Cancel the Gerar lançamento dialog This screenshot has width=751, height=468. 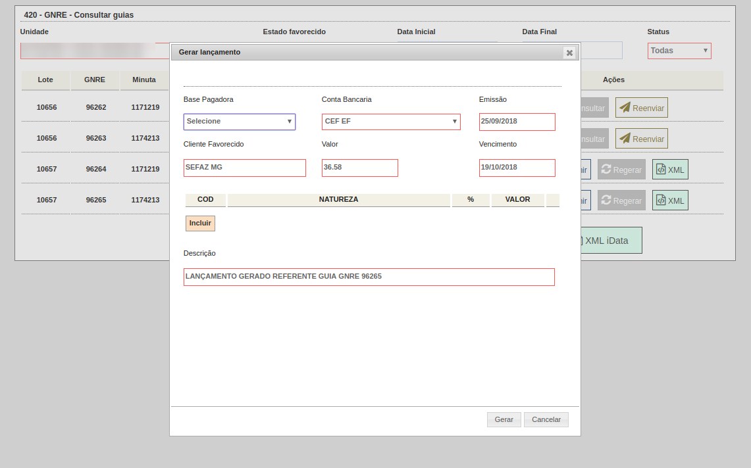(546, 419)
